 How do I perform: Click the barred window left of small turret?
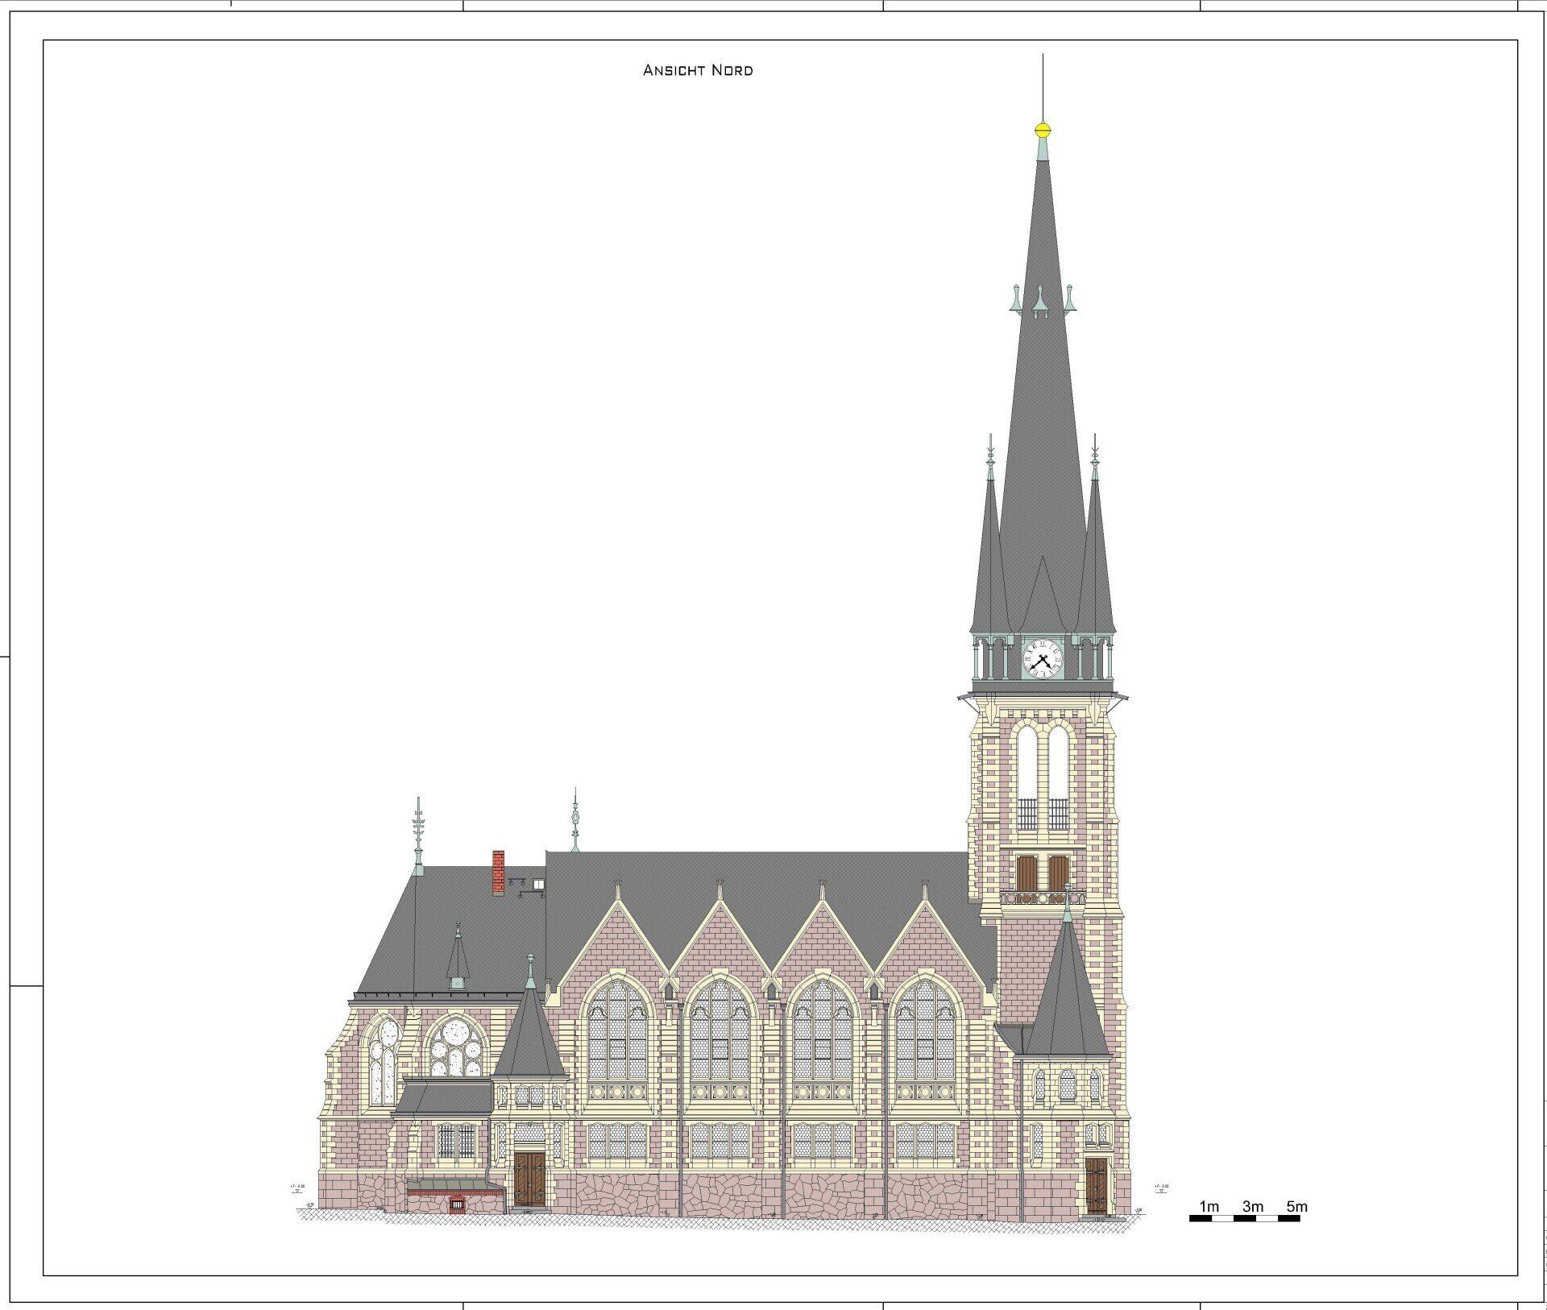(x=456, y=1141)
